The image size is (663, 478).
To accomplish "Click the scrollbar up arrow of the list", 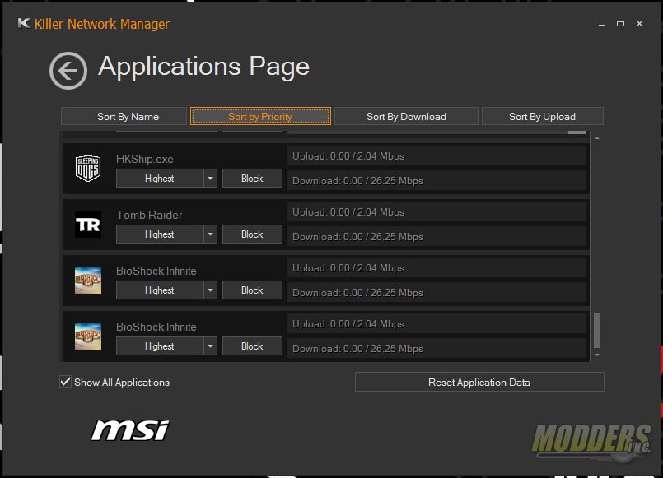I will (x=597, y=138).
